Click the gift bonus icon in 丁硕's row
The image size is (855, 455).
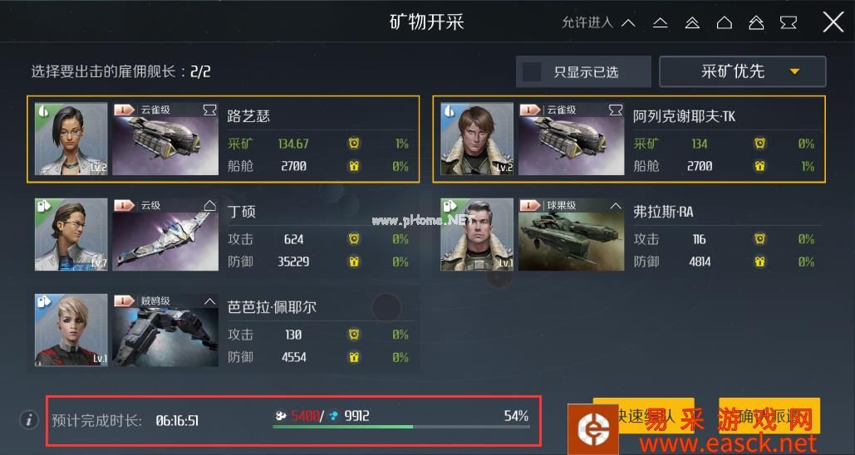click(x=354, y=262)
